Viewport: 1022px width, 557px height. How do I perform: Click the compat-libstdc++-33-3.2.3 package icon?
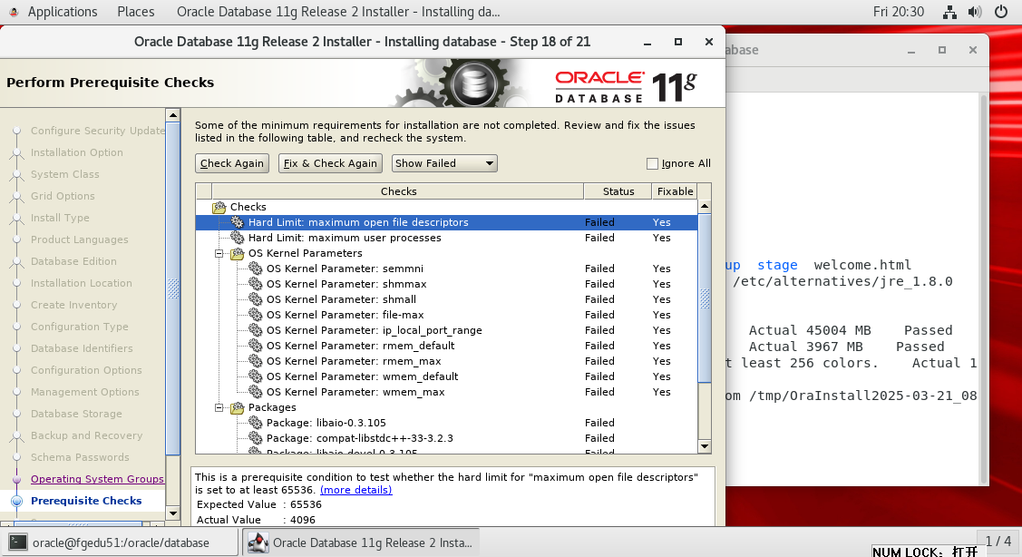(x=256, y=438)
